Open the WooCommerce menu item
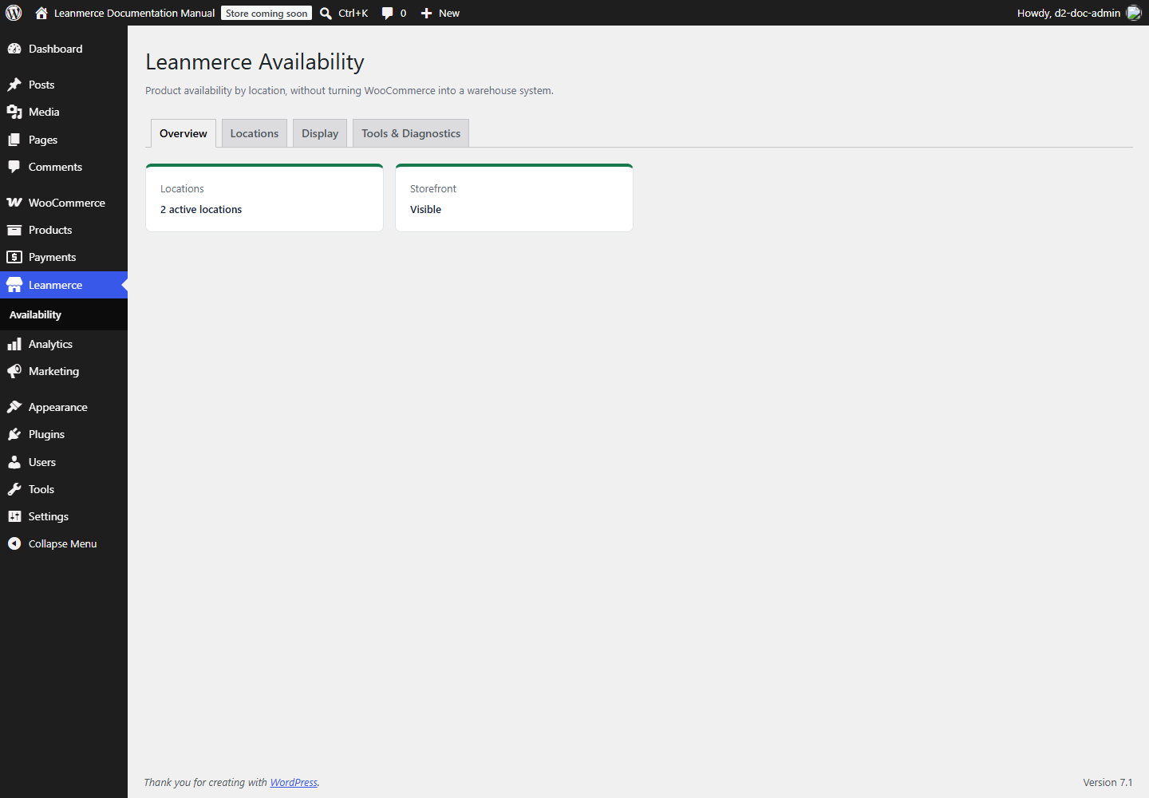1149x798 pixels. pyautogui.click(x=64, y=203)
